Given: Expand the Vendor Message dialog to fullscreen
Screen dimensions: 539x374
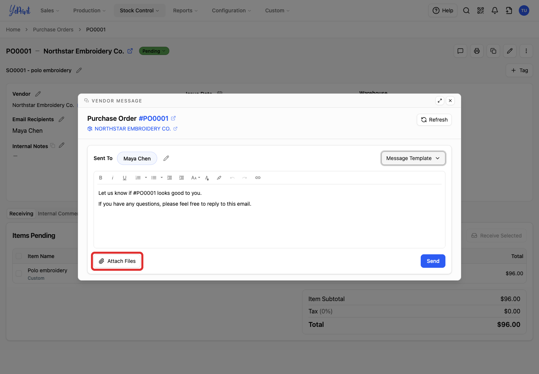Looking at the screenshot, I should coord(440,101).
